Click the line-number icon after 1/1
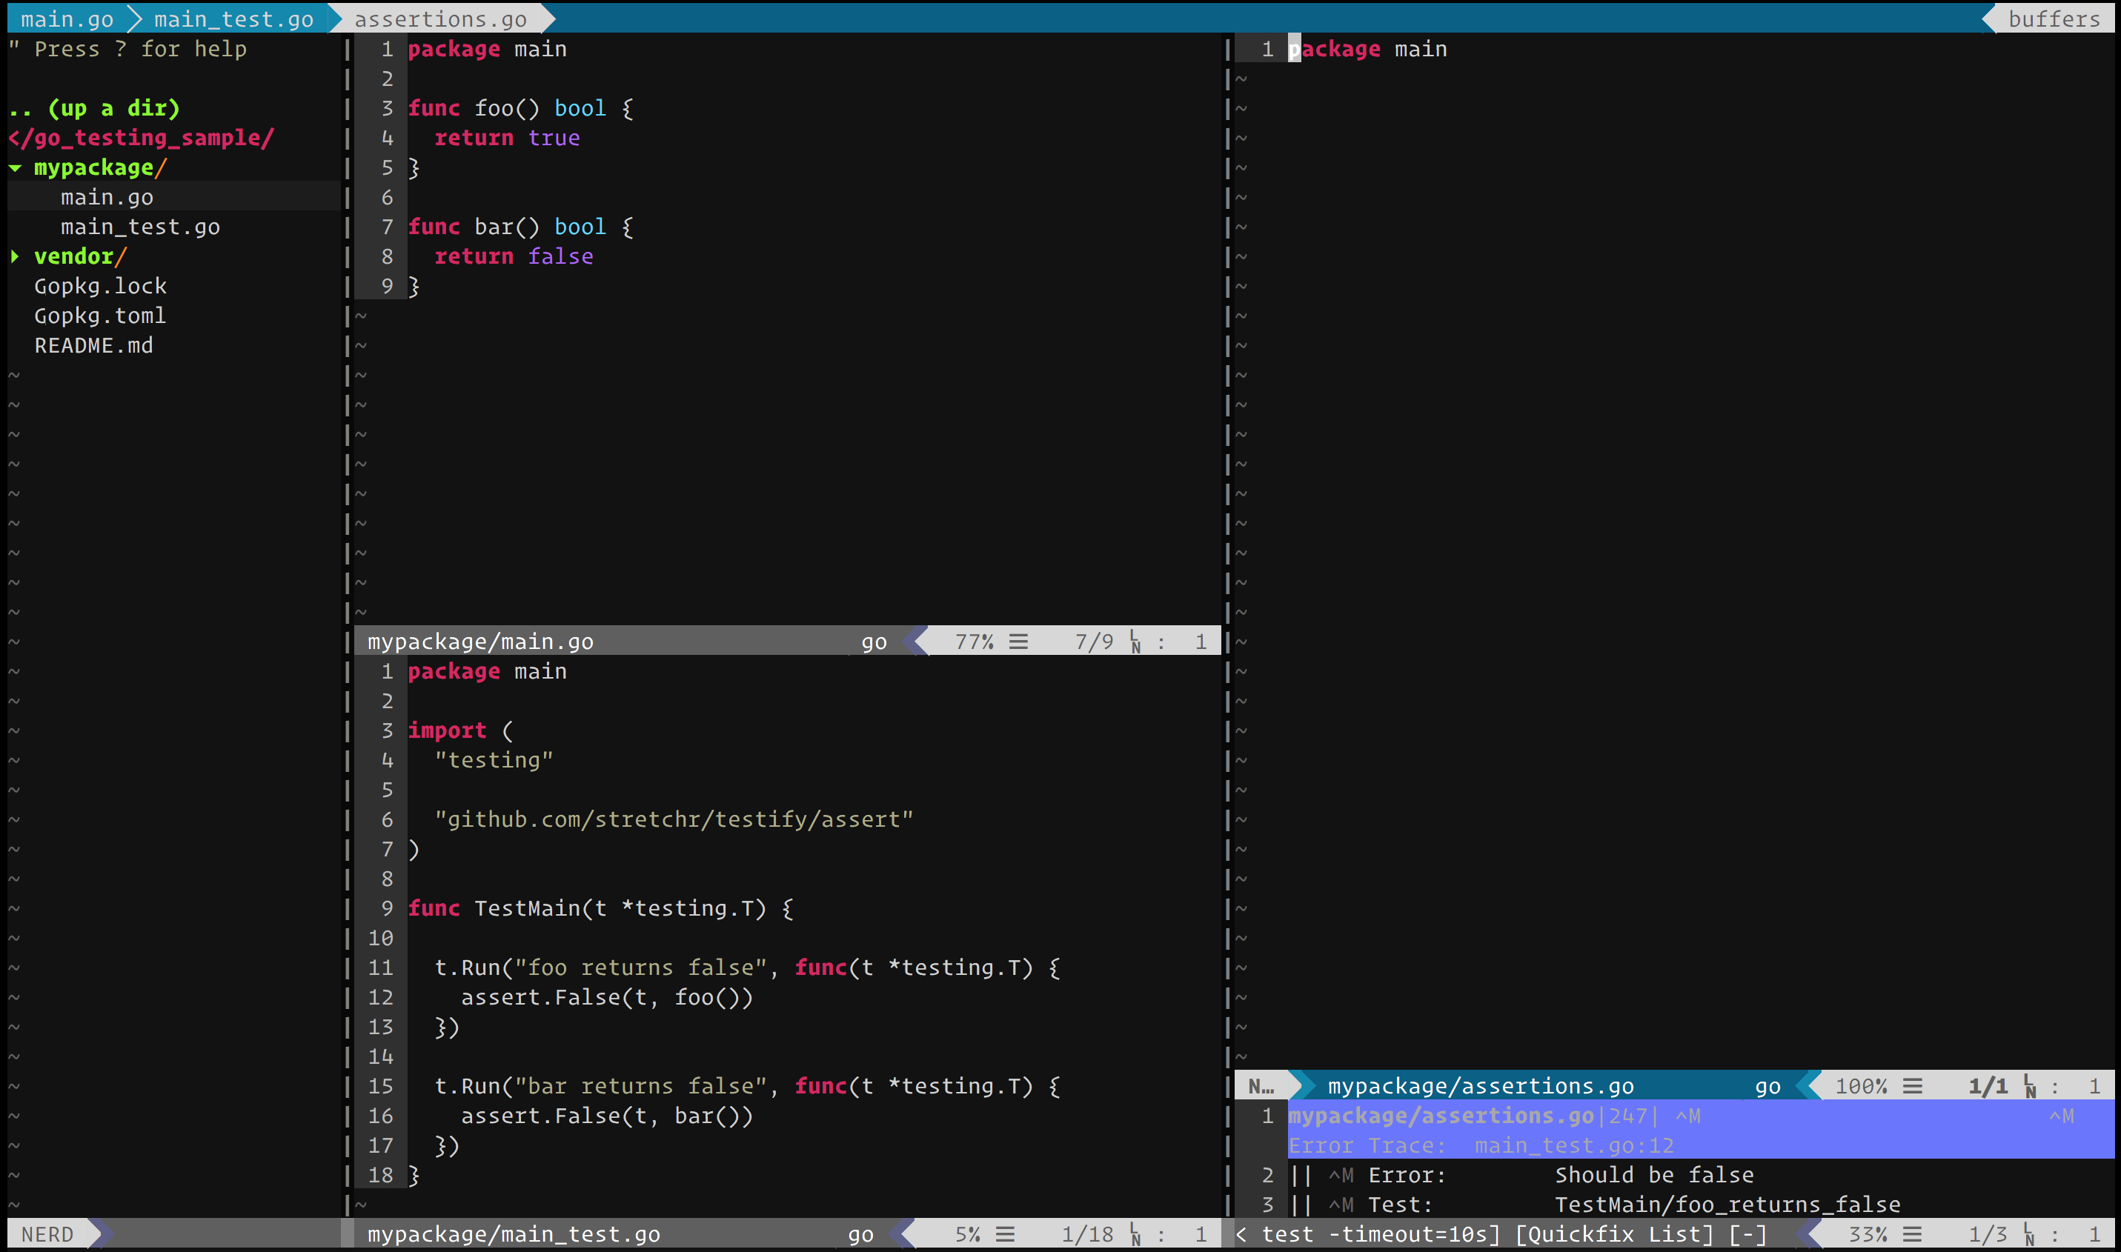2121x1252 pixels. click(2029, 1087)
